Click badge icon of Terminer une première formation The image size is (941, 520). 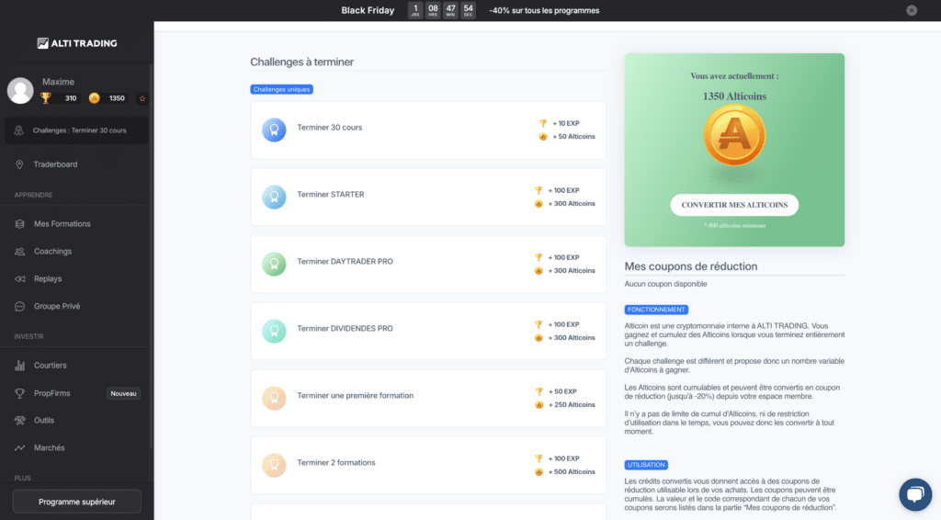(x=274, y=398)
